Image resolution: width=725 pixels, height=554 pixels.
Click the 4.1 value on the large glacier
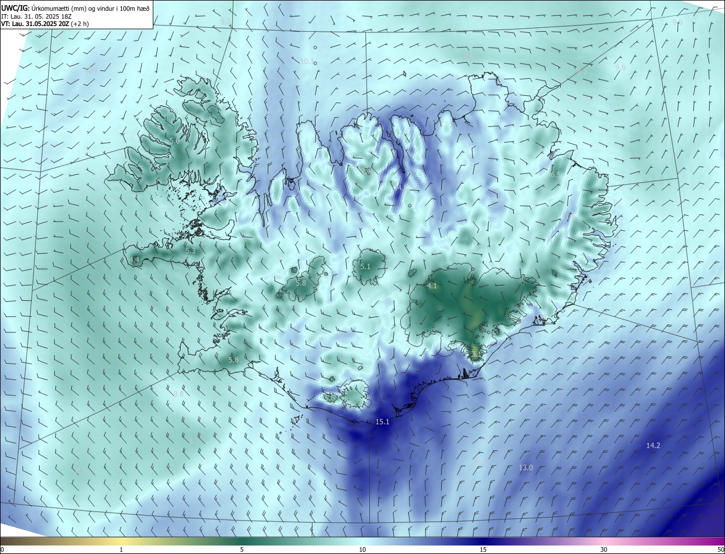pyautogui.click(x=432, y=286)
